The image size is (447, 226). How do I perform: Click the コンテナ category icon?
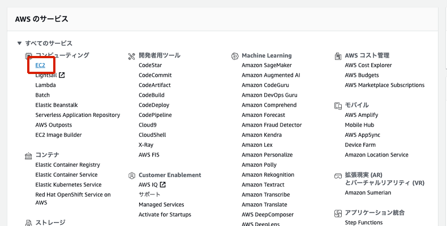point(28,156)
